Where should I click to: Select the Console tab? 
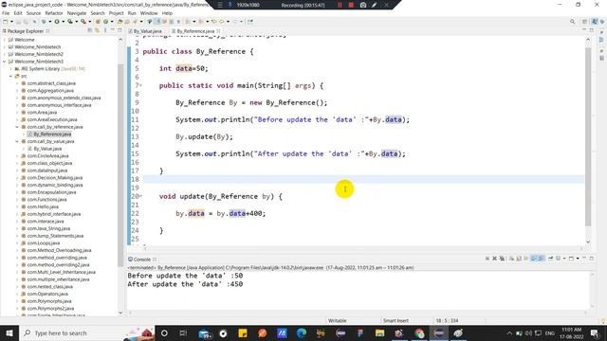point(142,260)
